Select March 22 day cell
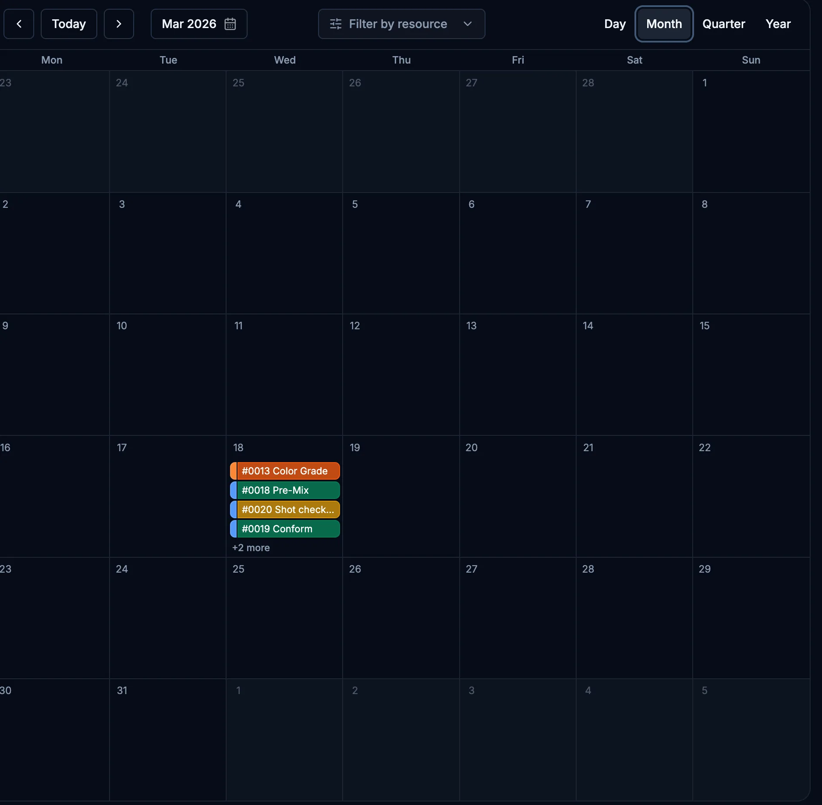Image resolution: width=822 pixels, height=805 pixels. [x=751, y=496]
